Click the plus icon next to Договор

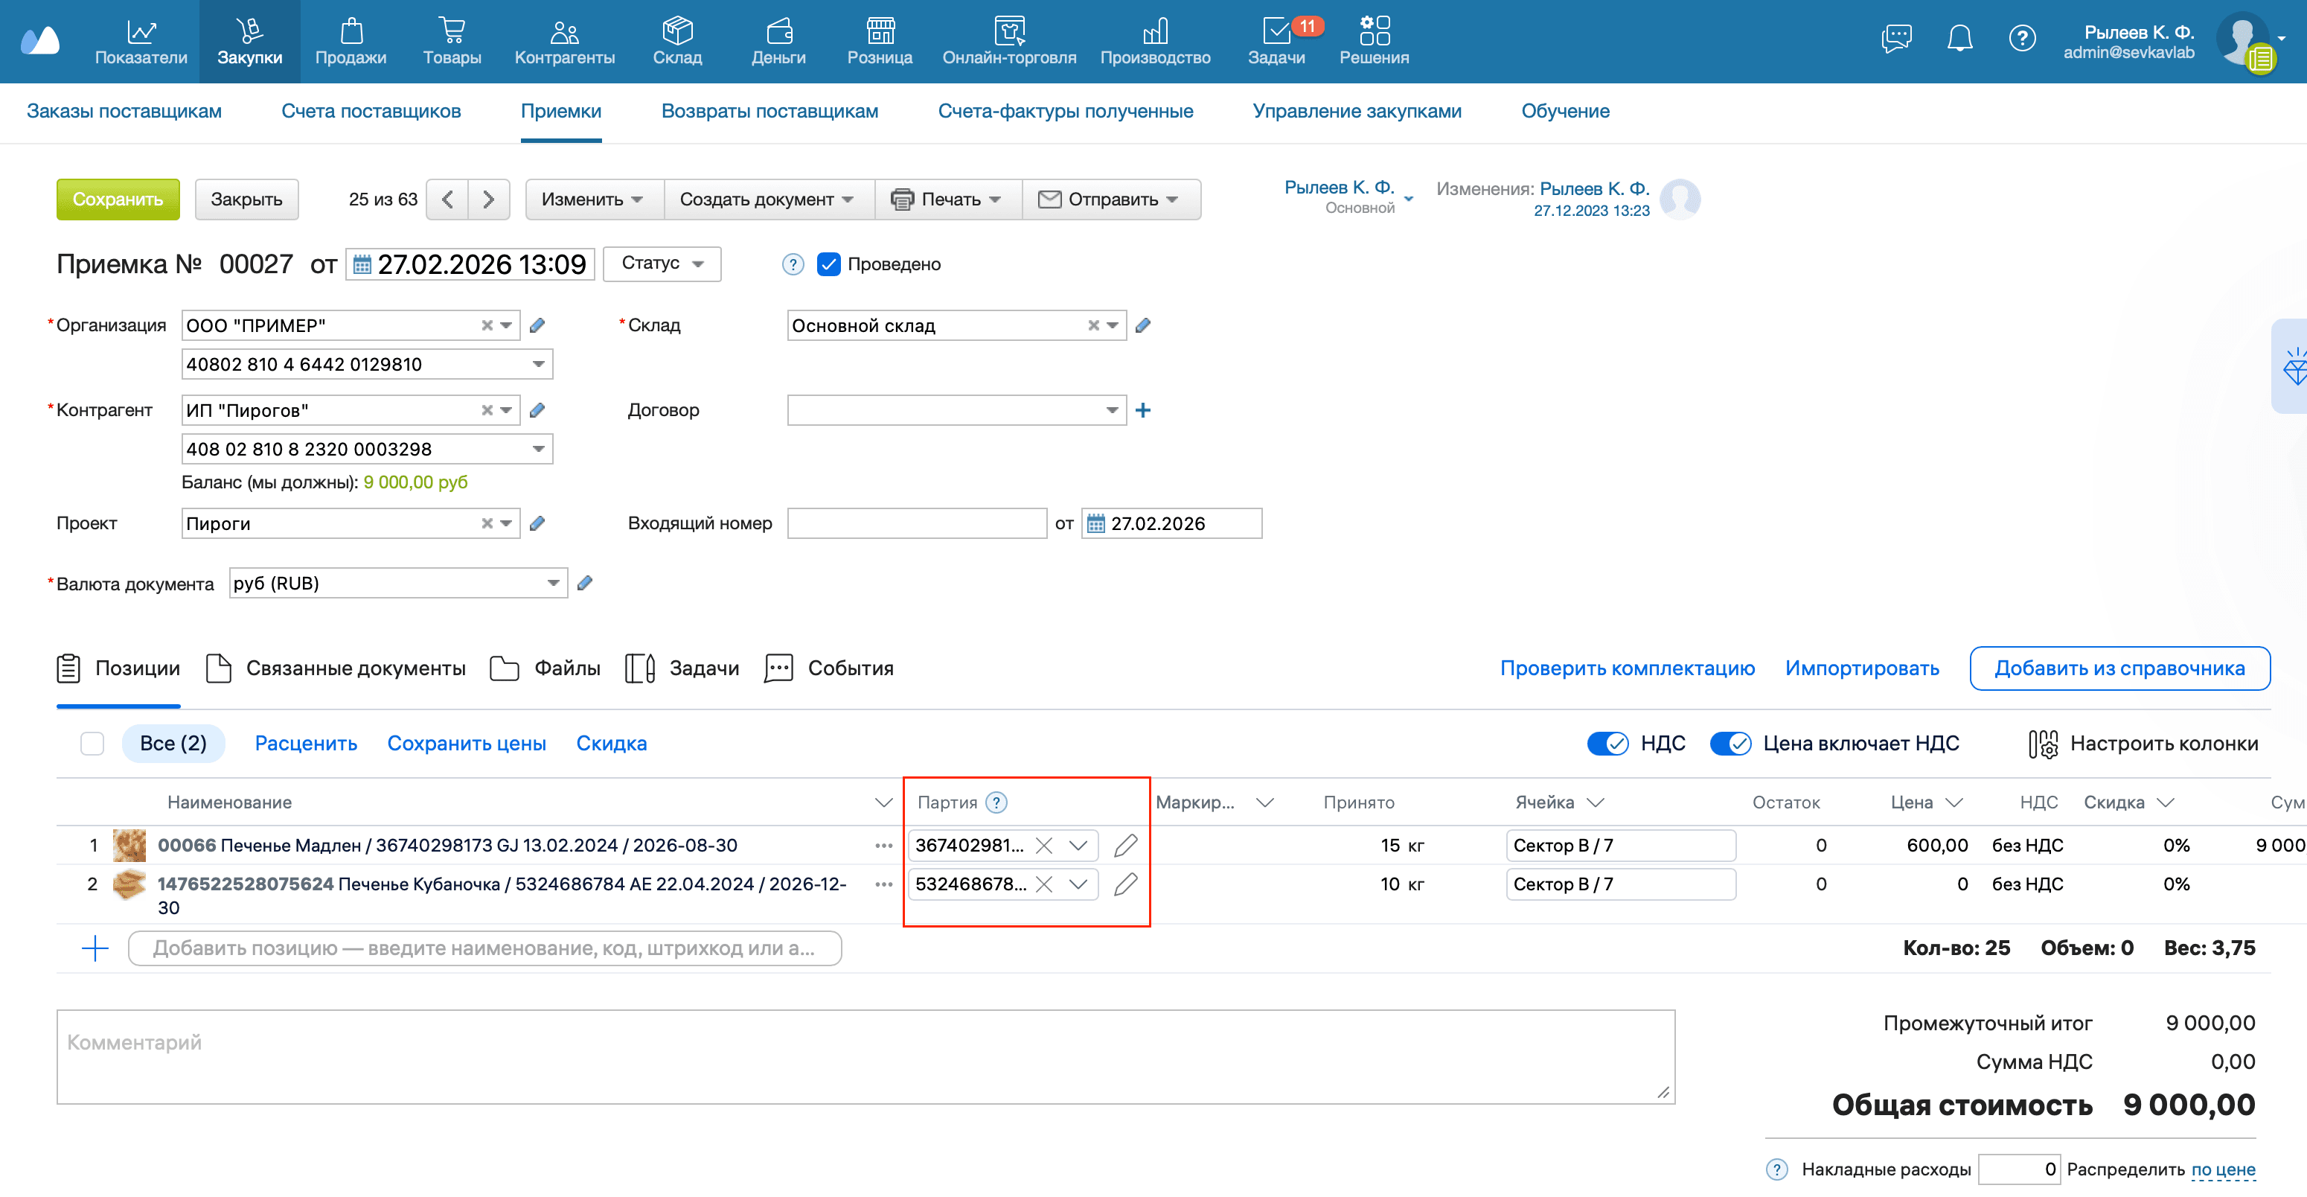tap(1143, 410)
